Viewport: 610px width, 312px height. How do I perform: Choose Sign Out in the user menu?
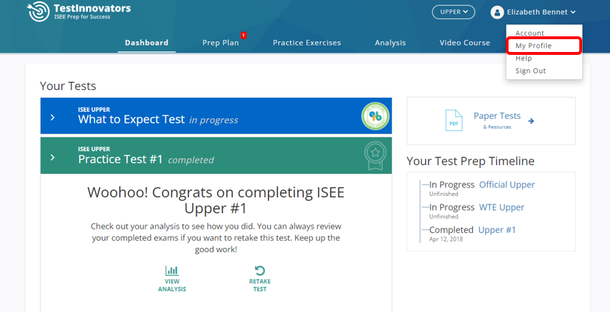[x=531, y=71]
